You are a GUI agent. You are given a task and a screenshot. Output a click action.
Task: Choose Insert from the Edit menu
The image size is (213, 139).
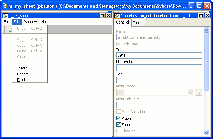(30, 68)
